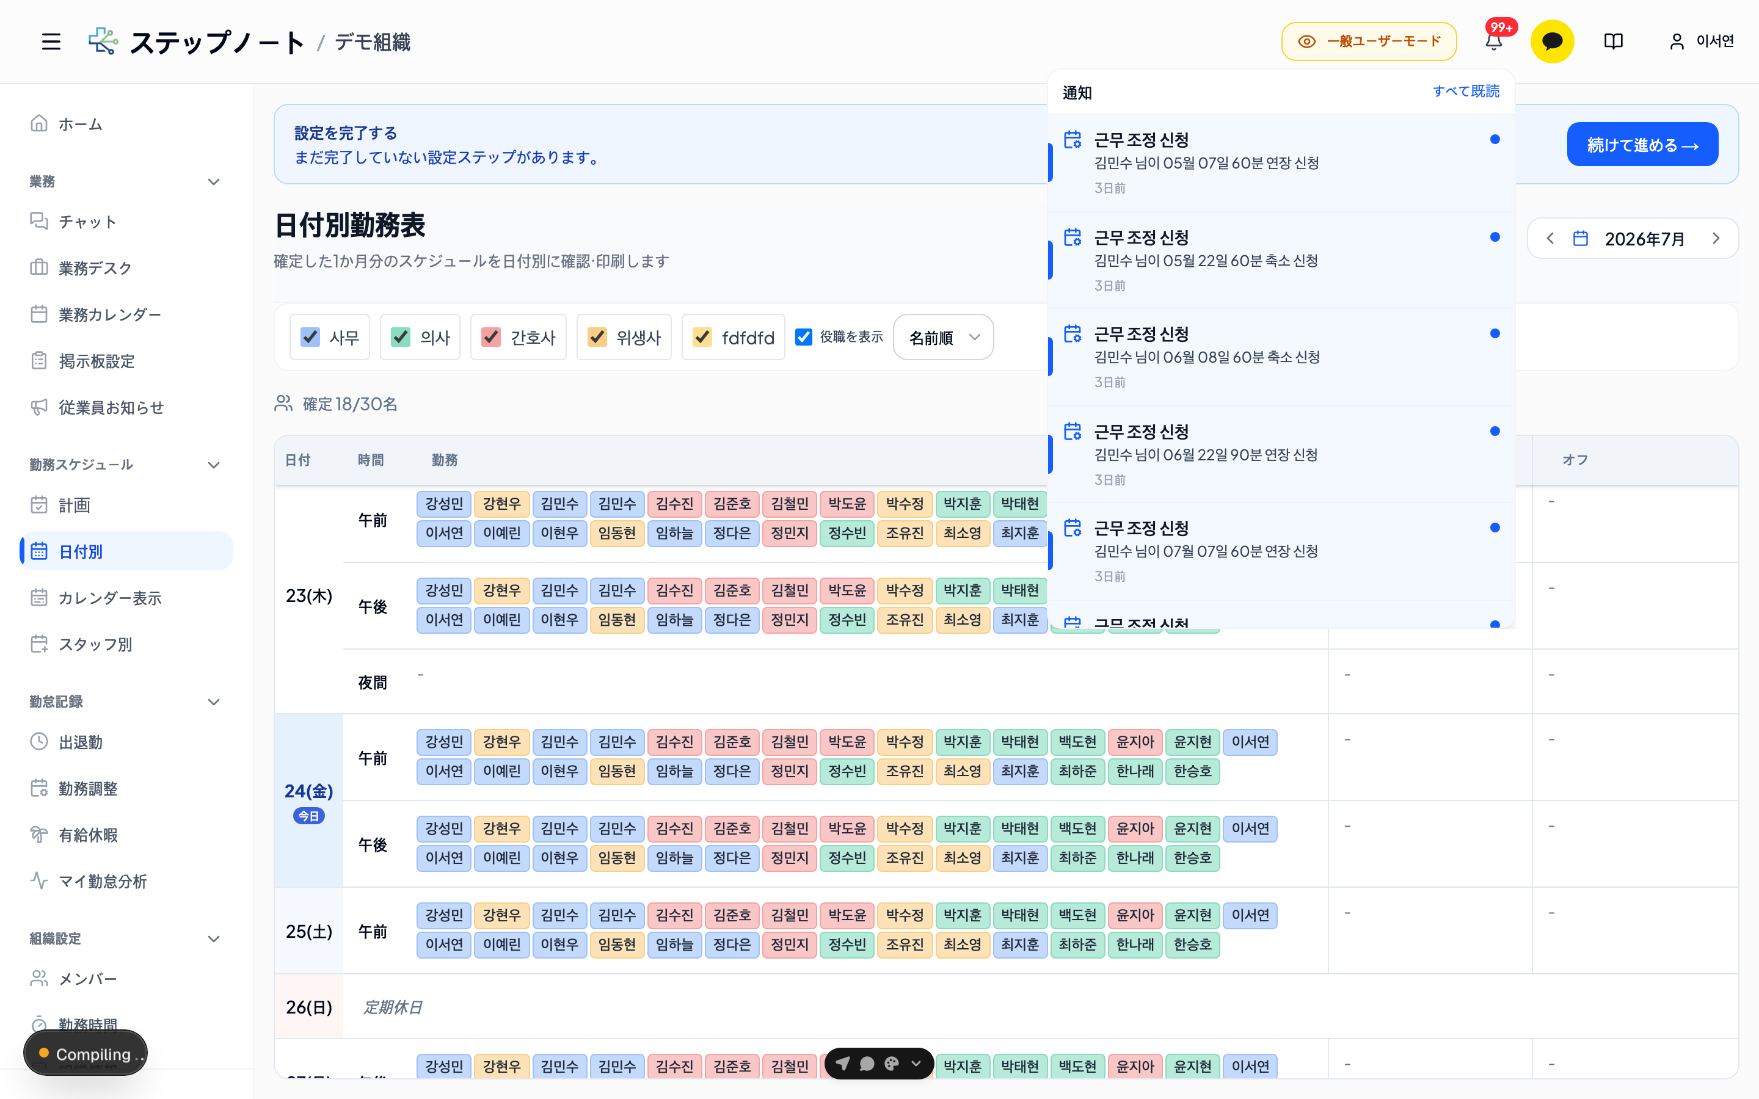The height and width of the screenshot is (1099, 1759).
Task: Open notification 06월 22일 90분 연장 신청
Action: click(1281, 454)
